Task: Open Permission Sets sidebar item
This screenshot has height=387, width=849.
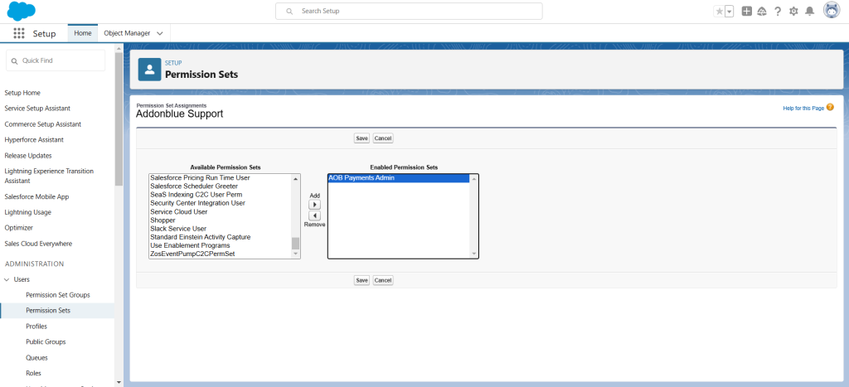Action: point(48,311)
